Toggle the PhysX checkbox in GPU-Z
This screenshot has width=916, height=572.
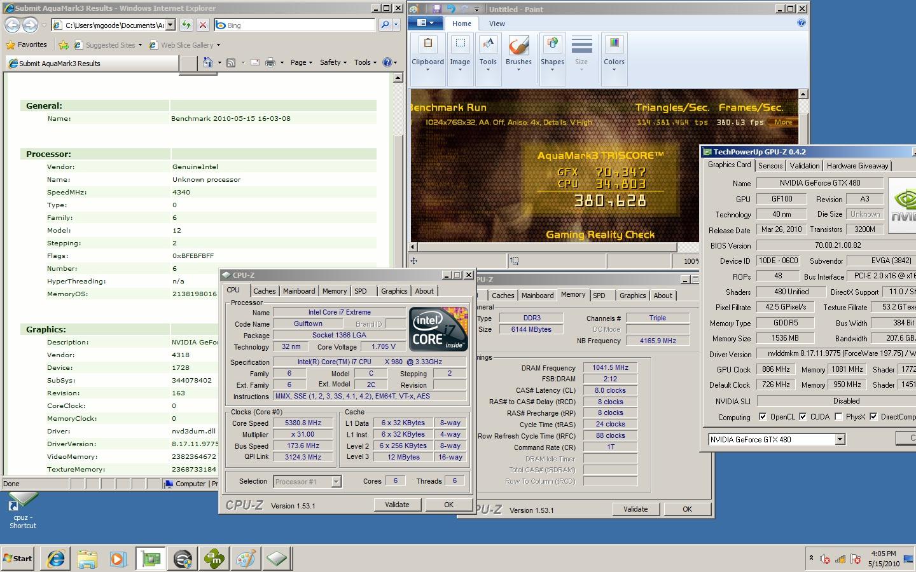click(838, 417)
